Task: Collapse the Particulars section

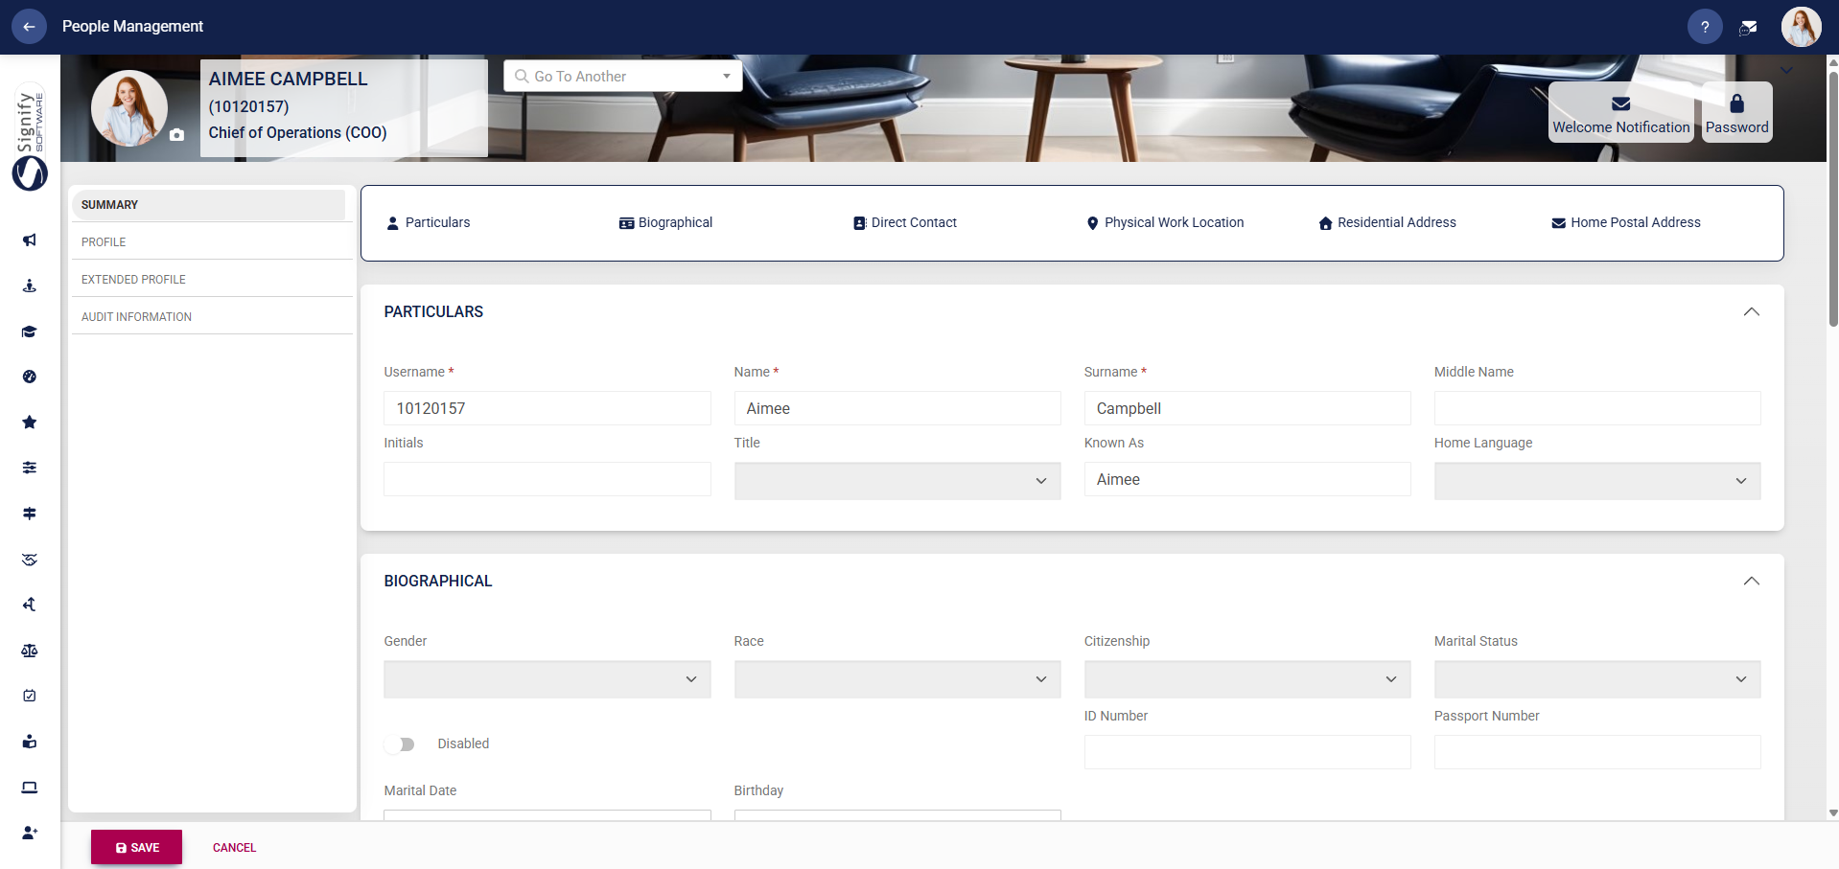Action: pos(1752,311)
